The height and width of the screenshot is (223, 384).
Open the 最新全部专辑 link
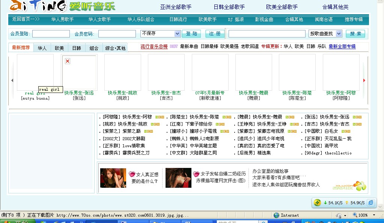(342, 46)
